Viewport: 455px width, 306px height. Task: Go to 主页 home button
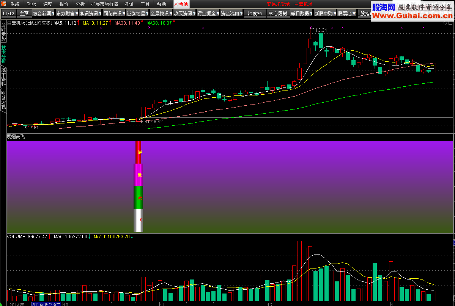24,13
